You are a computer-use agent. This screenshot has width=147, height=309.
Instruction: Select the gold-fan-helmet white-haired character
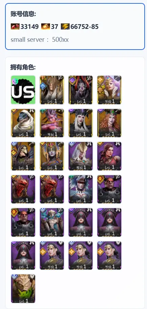coord(80,156)
